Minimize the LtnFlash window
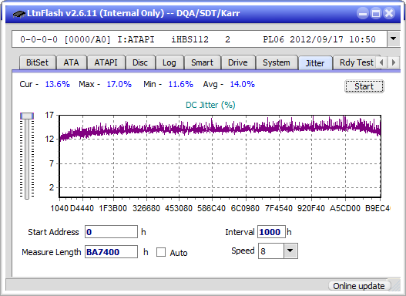 pos(363,13)
